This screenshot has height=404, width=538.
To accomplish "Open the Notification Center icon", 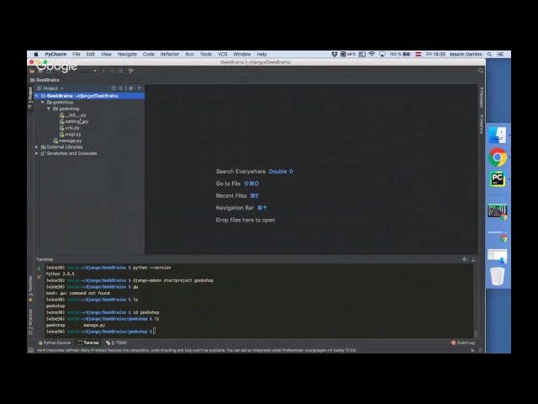I will click(x=501, y=54).
